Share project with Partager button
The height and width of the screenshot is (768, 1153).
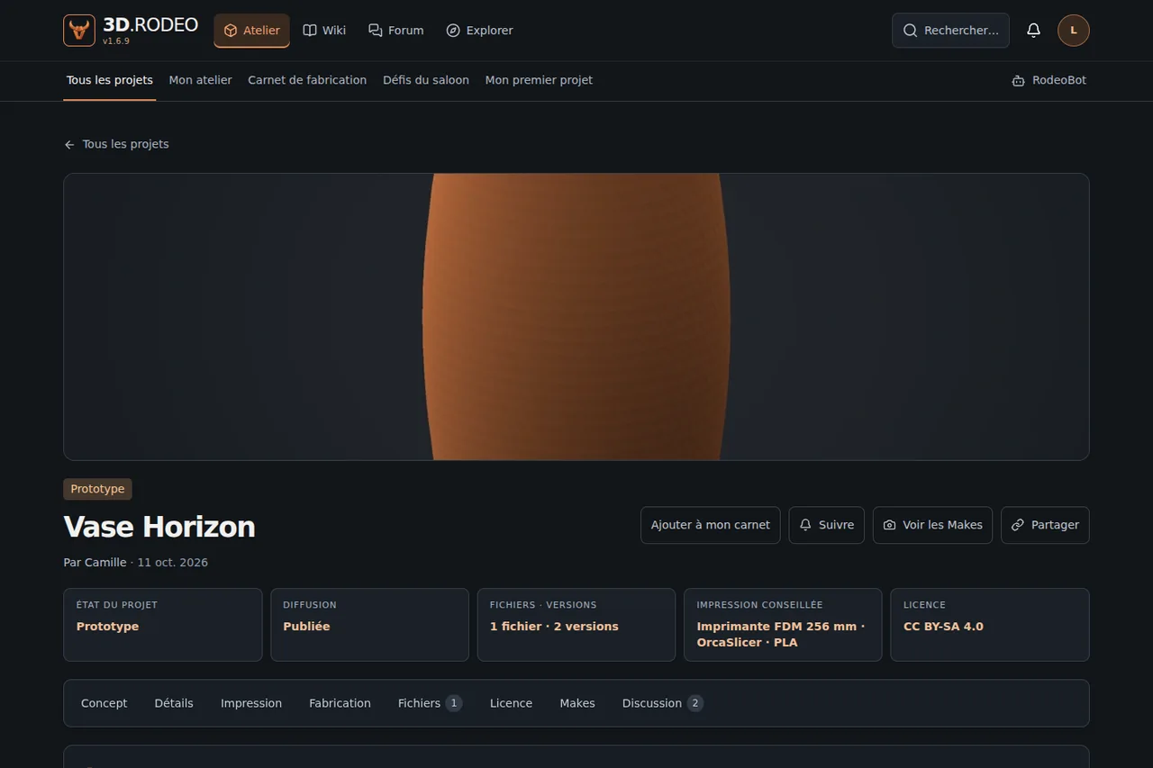(x=1045, y=525)
